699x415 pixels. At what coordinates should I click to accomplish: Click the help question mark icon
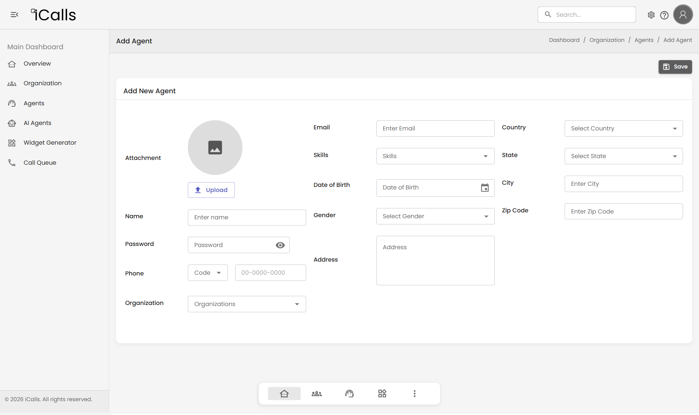point(664,15)
